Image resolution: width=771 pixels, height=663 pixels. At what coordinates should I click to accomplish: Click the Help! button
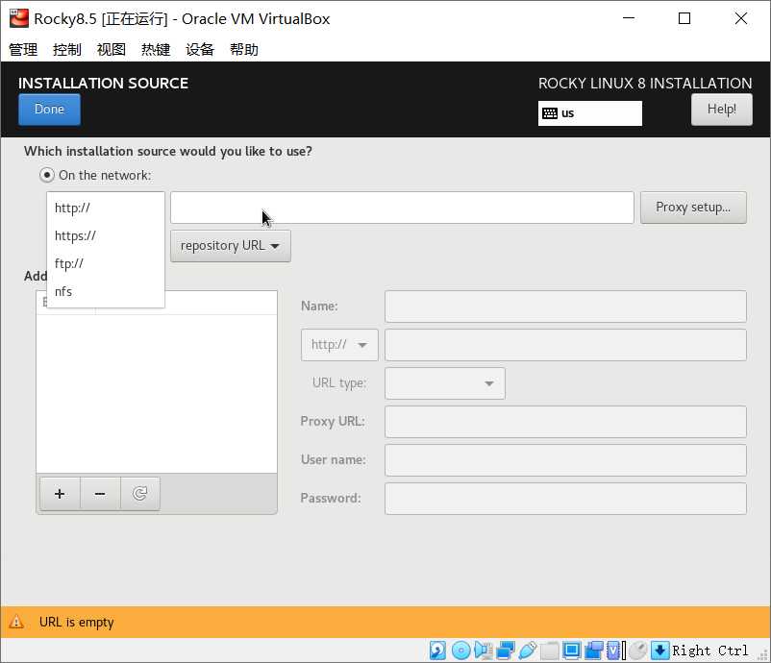[x=721, y=110]
